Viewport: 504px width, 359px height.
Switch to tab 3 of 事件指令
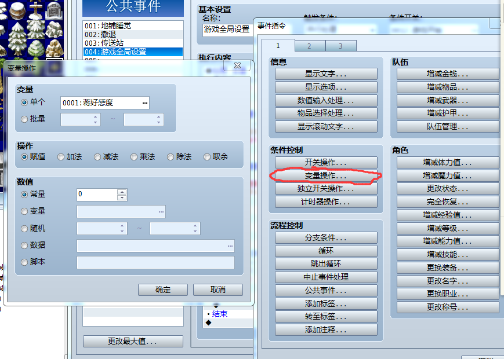click(x=340, y=46)
